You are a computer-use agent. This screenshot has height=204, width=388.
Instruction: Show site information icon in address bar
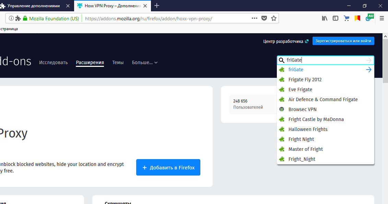click(11, 18)
